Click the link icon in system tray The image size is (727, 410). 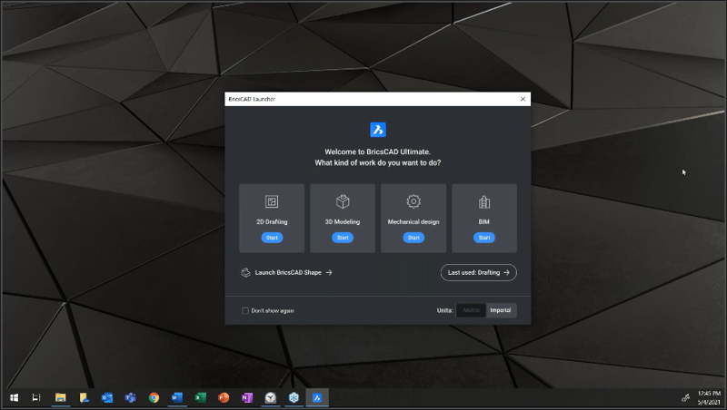pos(685,397)
